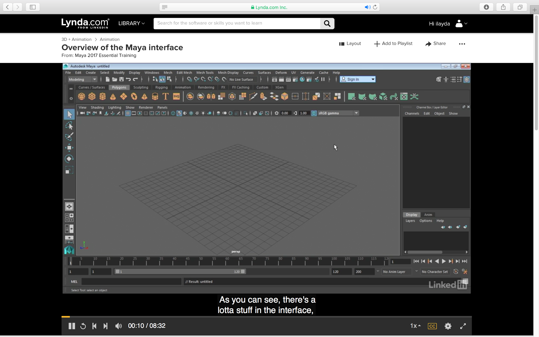Switch to the Anim layer tab
This screenshot has width=539, height=337.
428,215
